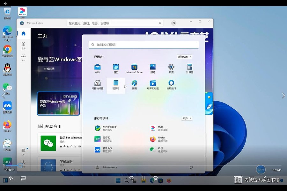Click the Microsoft Store search field

(115, 23)
